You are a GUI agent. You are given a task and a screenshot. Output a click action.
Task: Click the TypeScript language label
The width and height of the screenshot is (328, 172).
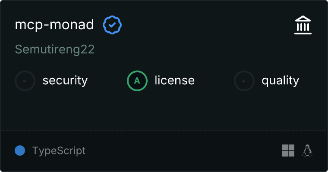tap(59, 150)
